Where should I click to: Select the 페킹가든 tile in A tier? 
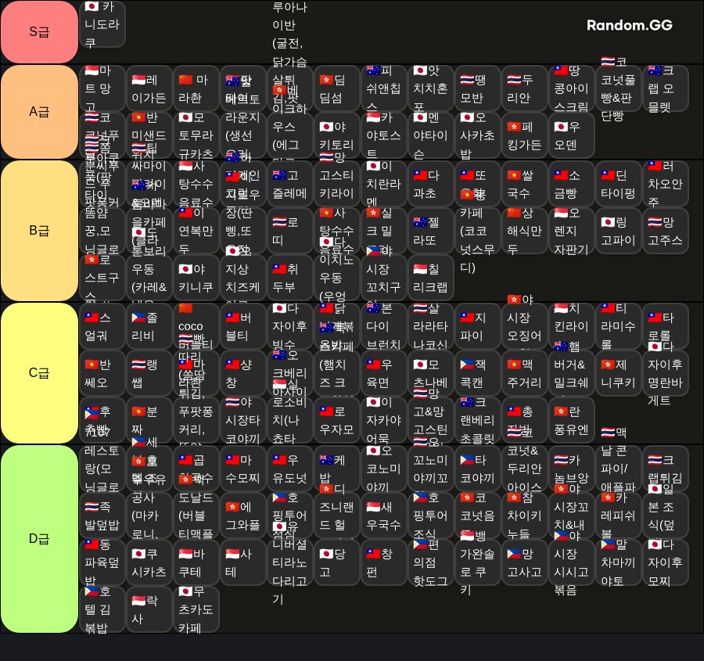pos(524,135)
